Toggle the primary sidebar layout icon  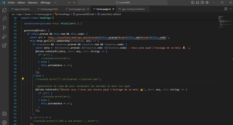(193, 3)
